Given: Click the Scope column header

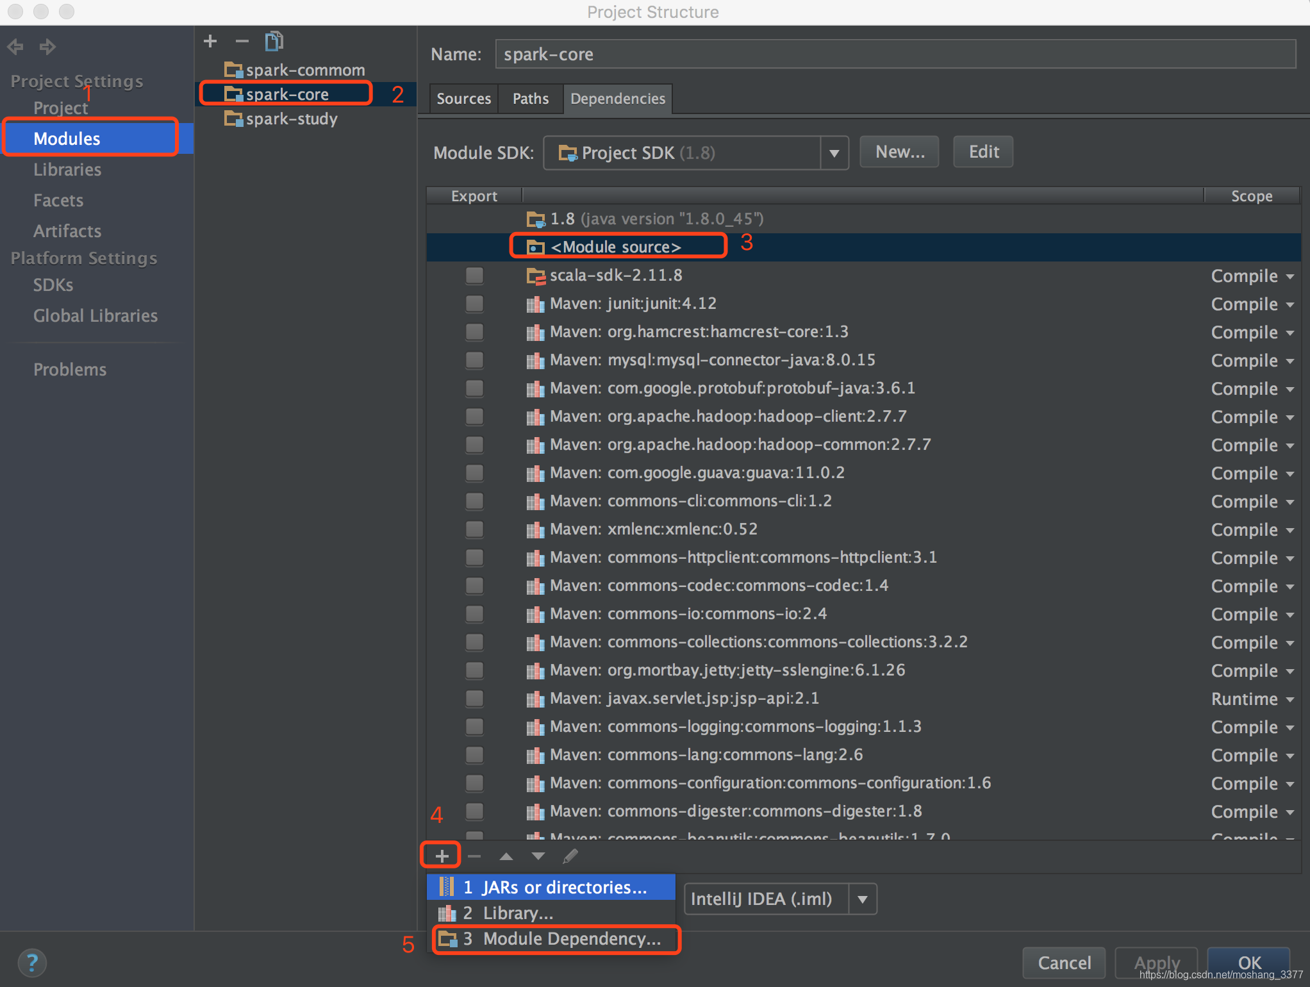Looking at the screenshot, I should (1252, 196).
